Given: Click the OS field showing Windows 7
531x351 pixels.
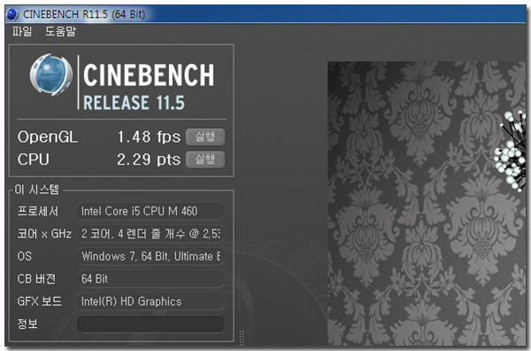Looking at the screenshot, I should click(150, 256).
